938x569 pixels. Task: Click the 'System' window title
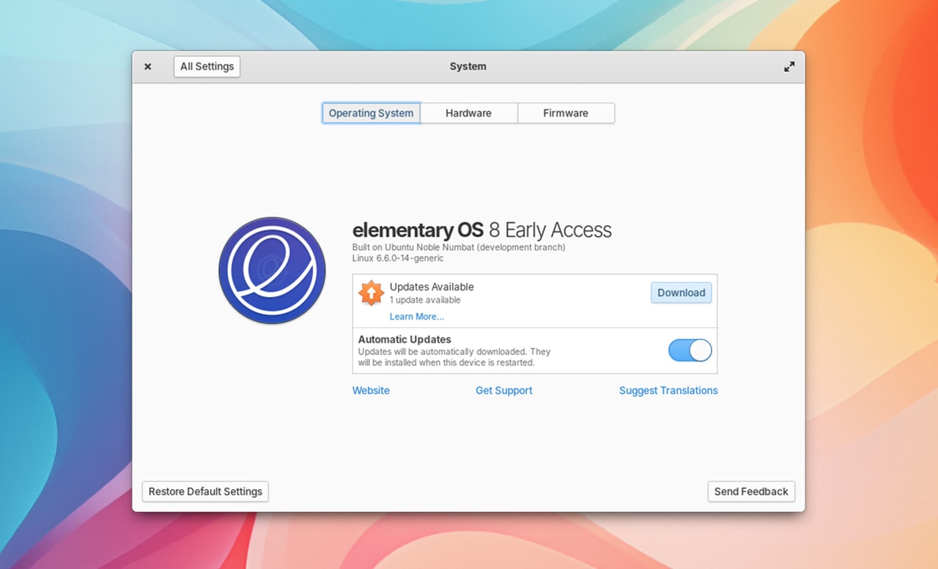[x=468, y=67]
